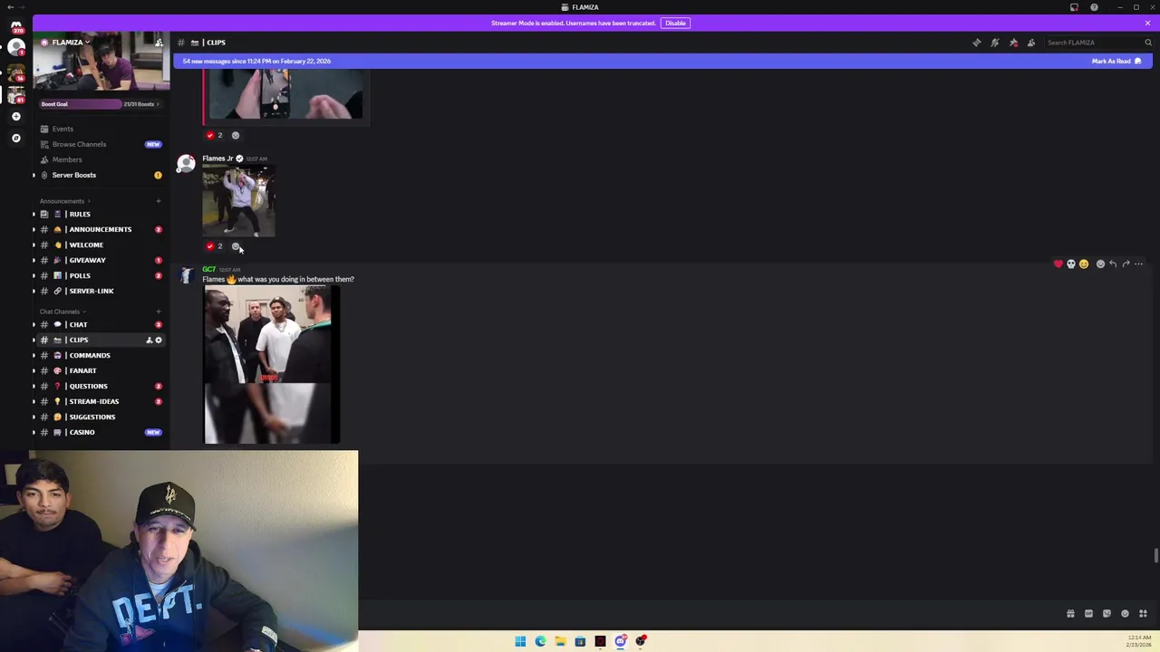Collapse the Chat Channels category
This screenshot has width=1160, height=652.
(61, 312)
